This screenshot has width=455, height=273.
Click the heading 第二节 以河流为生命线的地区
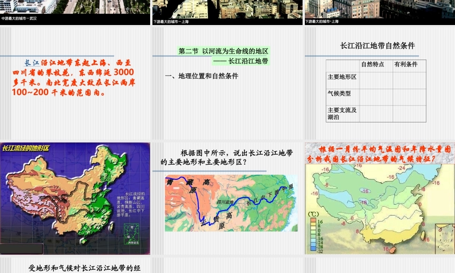point(223,51)
